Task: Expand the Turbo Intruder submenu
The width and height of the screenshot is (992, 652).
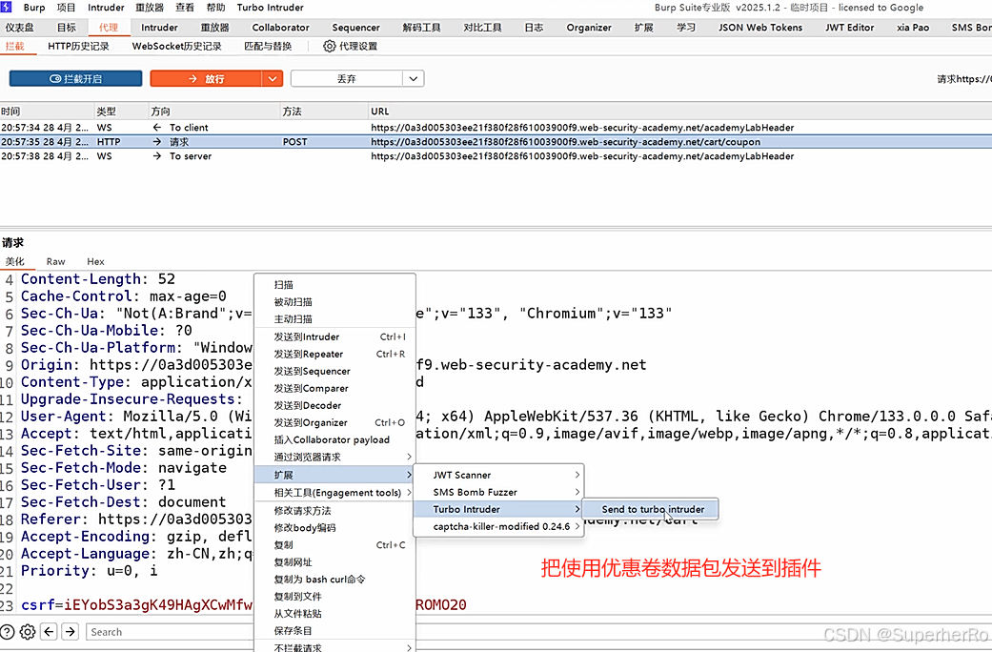Action: (497, 509)
